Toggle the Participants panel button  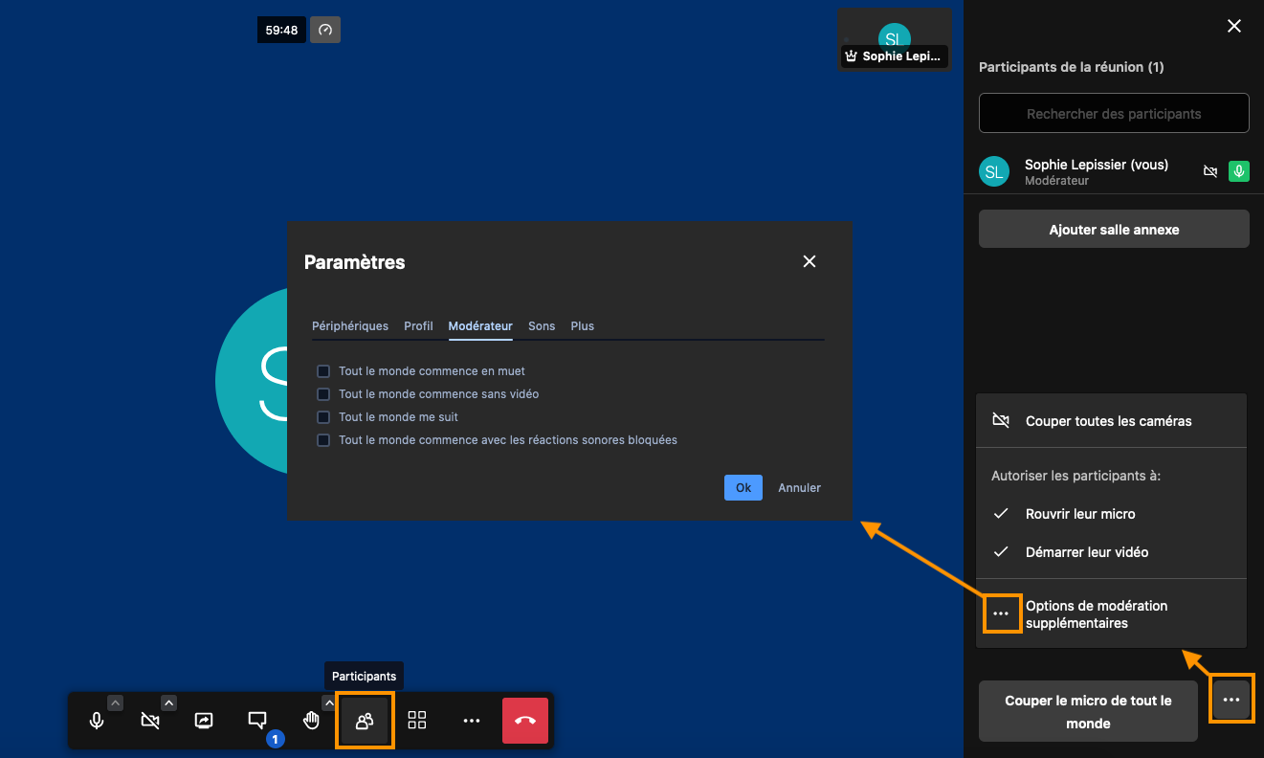pos(365,721)
